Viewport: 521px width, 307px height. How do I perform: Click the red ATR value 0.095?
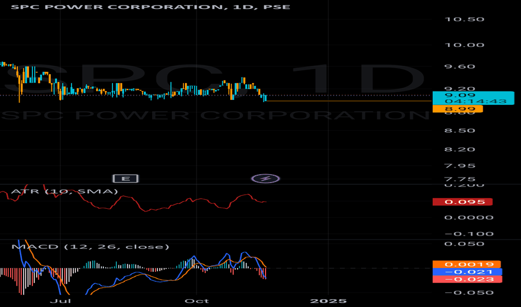pyautogui.click(x=462, y=202)
